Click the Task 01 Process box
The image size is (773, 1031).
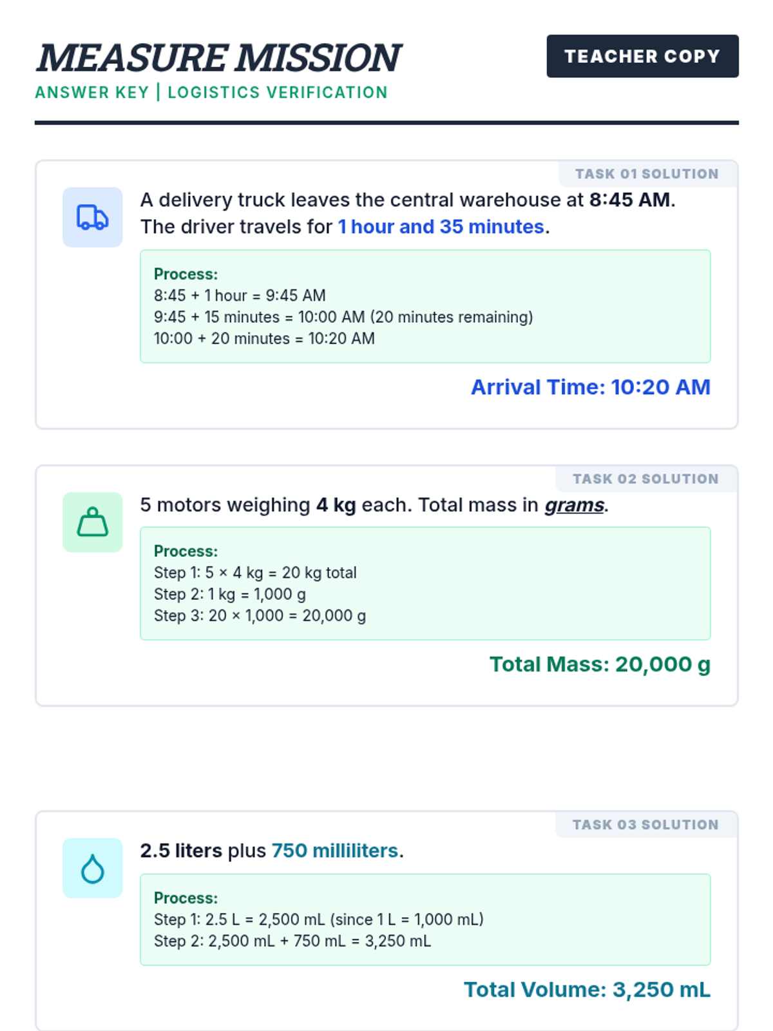pos(425,306)
